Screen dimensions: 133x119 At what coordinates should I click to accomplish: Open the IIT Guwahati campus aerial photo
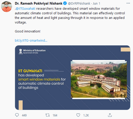(99, 79)
